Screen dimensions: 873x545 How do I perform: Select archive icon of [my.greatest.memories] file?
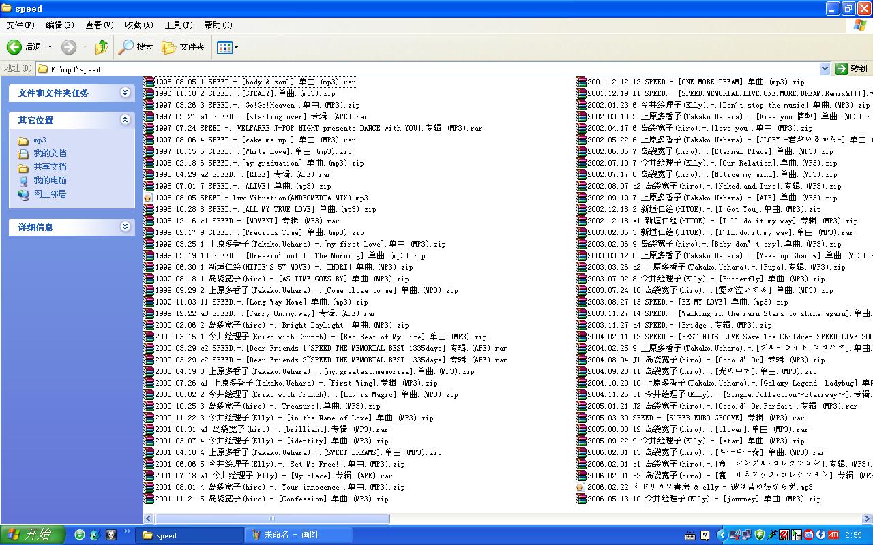click(149, 371)
